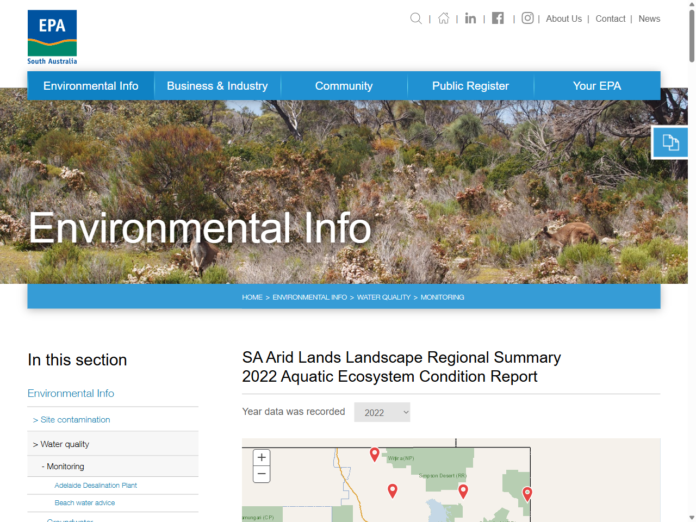Click WATER QUALITY in the breadcrumb trail
The image size is (696, 522).
384,297
